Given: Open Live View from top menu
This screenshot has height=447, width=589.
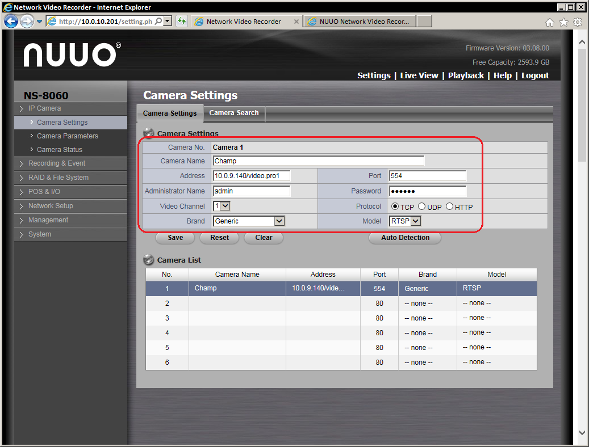Looking at the screenshot, I should (419, 75).
